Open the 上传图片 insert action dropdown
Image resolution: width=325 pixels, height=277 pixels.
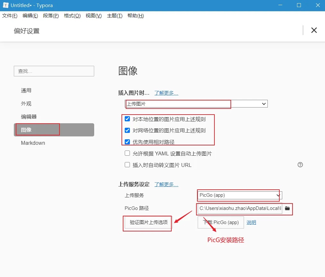tap(196, 104)
